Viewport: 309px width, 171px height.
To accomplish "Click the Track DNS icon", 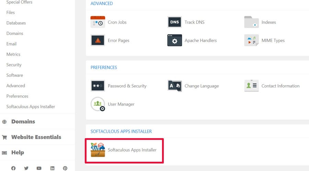I will coord(175,22).
